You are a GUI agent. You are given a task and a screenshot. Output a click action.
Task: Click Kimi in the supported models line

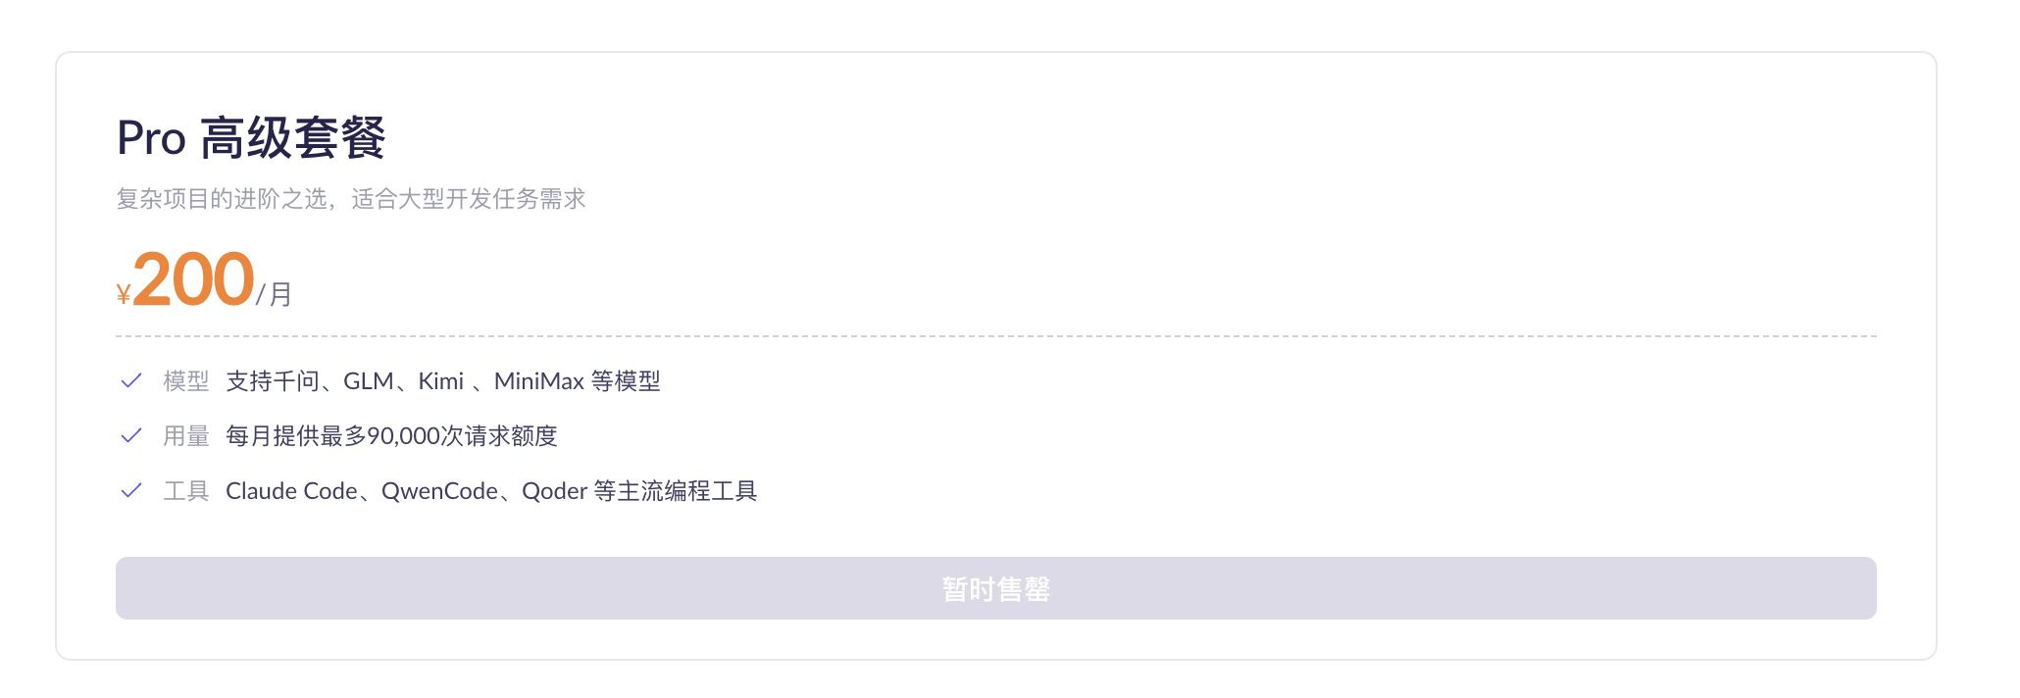tap(440, 380)
